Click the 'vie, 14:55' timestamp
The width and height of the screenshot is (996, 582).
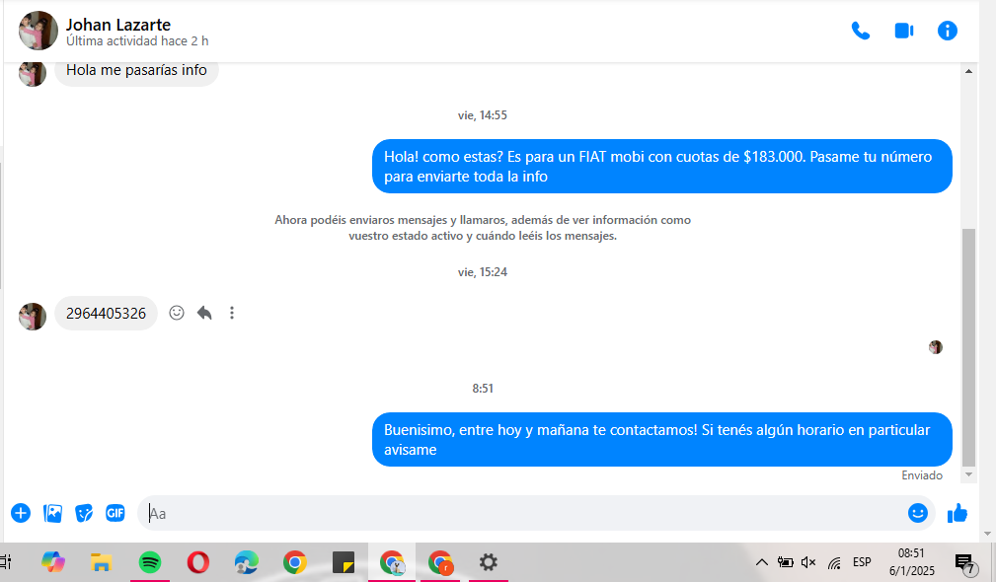click(482, 115)
